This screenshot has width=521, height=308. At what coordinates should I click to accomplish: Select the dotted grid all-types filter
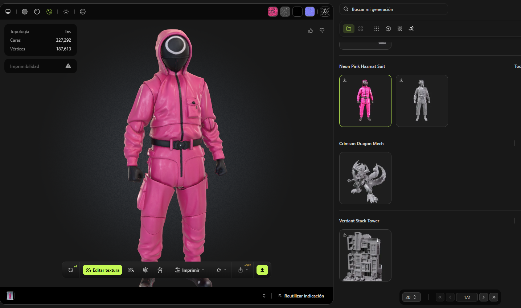[377, 29]
